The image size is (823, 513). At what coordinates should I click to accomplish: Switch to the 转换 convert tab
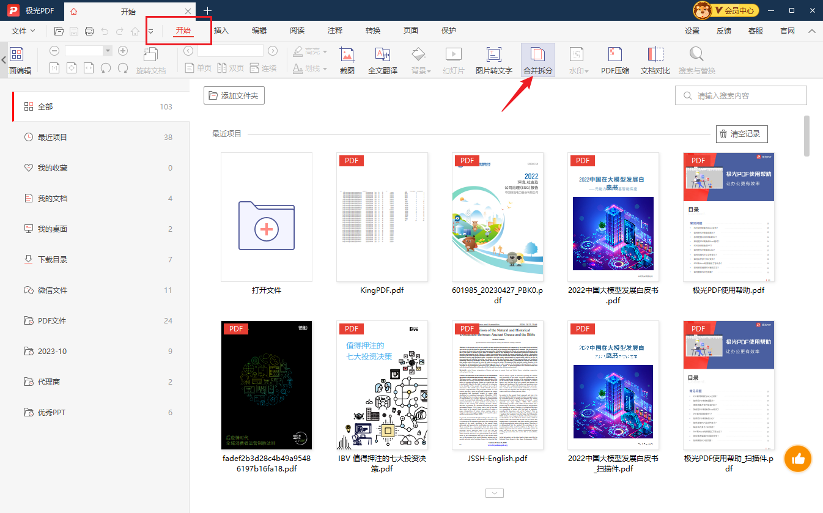pos(373,31)
